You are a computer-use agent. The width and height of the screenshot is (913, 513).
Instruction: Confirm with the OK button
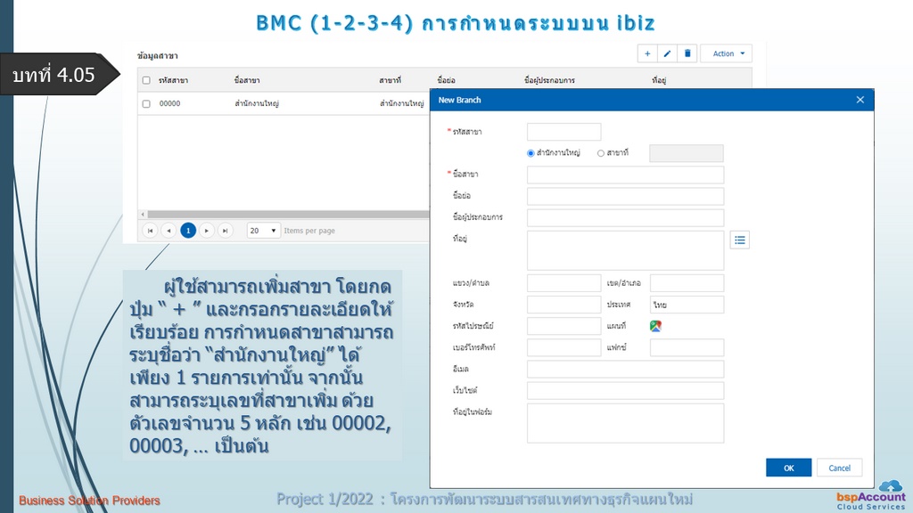click(x=788, y=468)
